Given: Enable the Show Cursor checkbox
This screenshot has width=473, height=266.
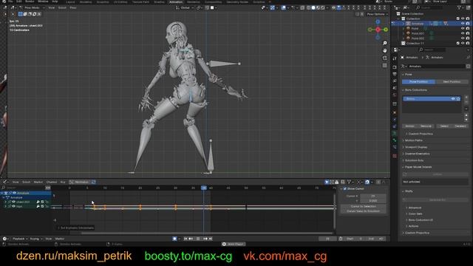Looking at the screenshot, I should [345, 189].
